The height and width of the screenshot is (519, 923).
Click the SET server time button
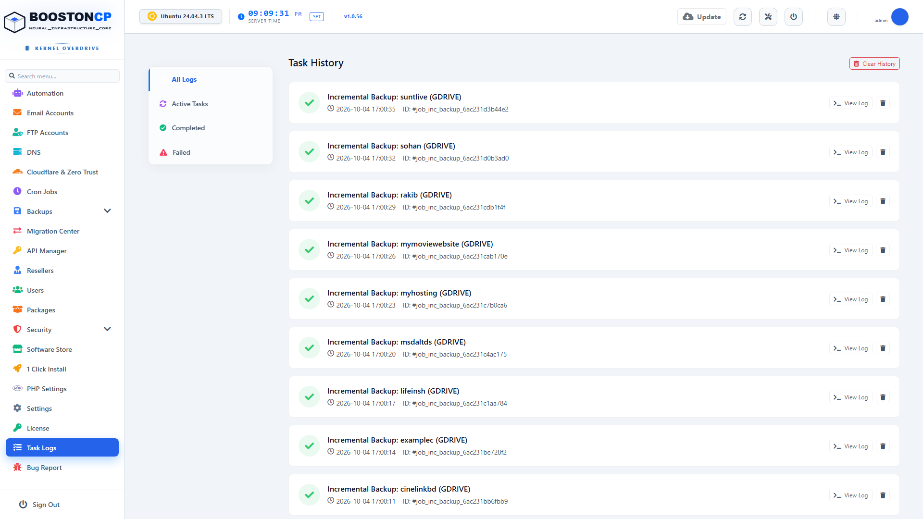tap(317, 17)
